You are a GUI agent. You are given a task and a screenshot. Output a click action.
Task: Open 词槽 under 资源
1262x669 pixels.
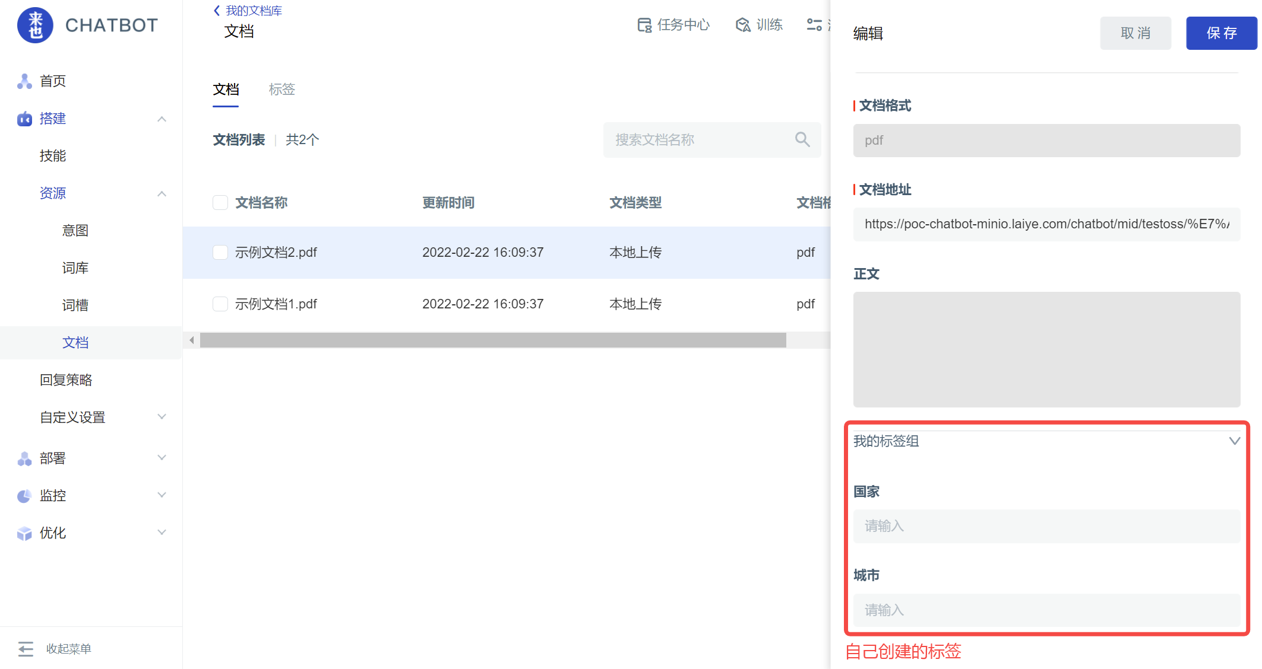pos(75,305)
